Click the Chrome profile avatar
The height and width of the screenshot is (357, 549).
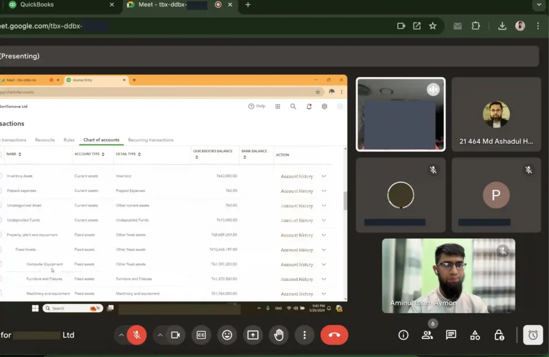520,26
